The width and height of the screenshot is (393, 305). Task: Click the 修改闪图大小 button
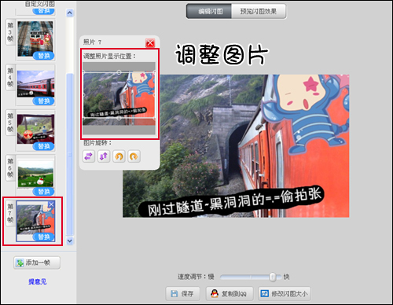click(x=285, y=293)
